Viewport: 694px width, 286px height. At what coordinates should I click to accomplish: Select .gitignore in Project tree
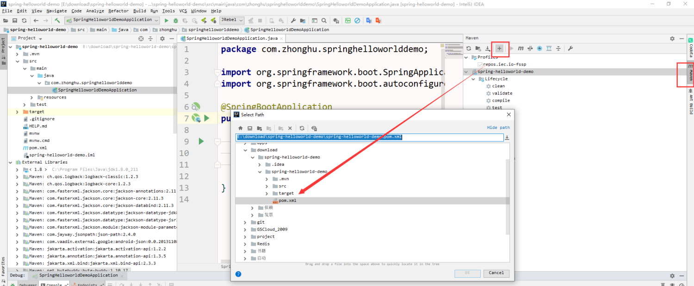point(42,119)
